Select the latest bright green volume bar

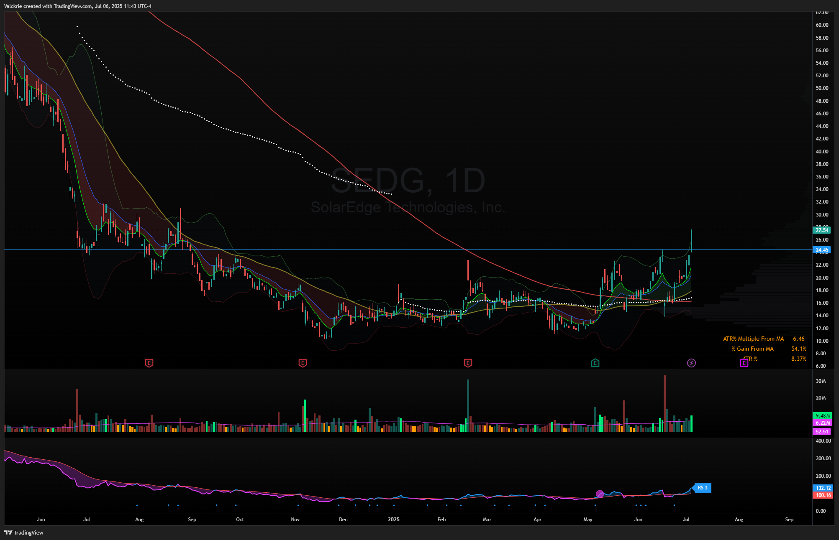pos(691,423)
